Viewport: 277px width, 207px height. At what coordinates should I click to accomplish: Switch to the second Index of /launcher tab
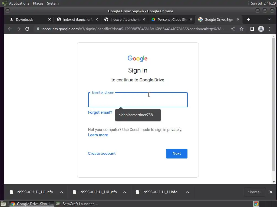(x=125, y=19)
